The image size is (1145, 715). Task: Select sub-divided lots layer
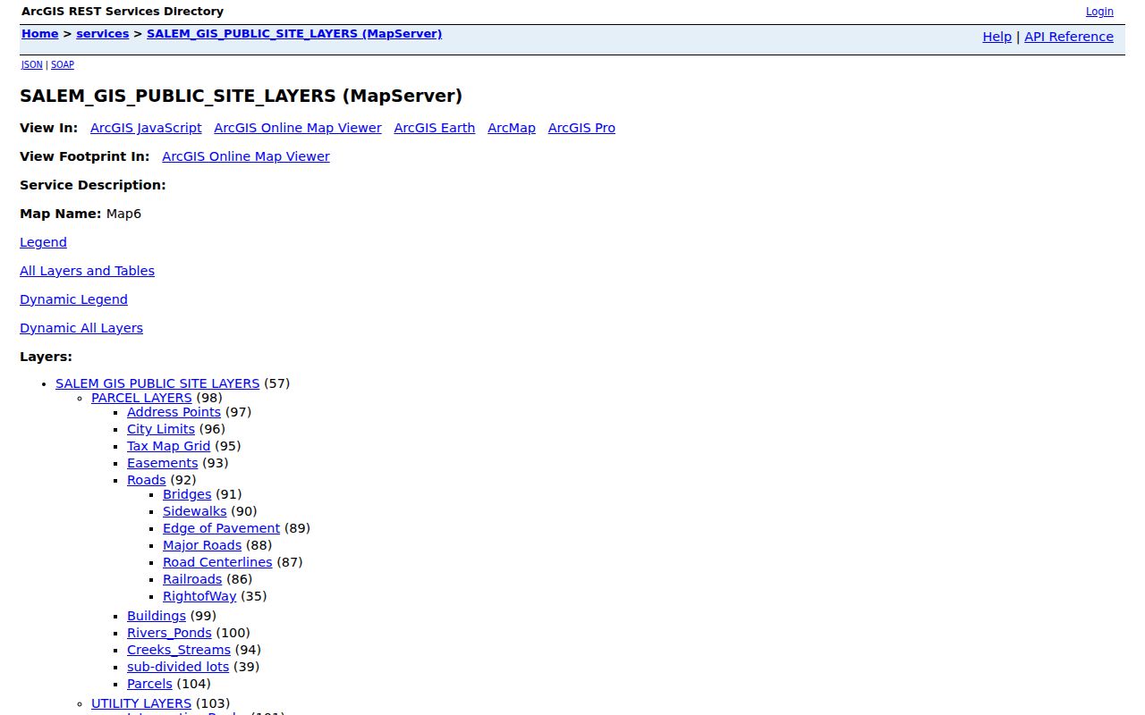(x=178, y=667)
